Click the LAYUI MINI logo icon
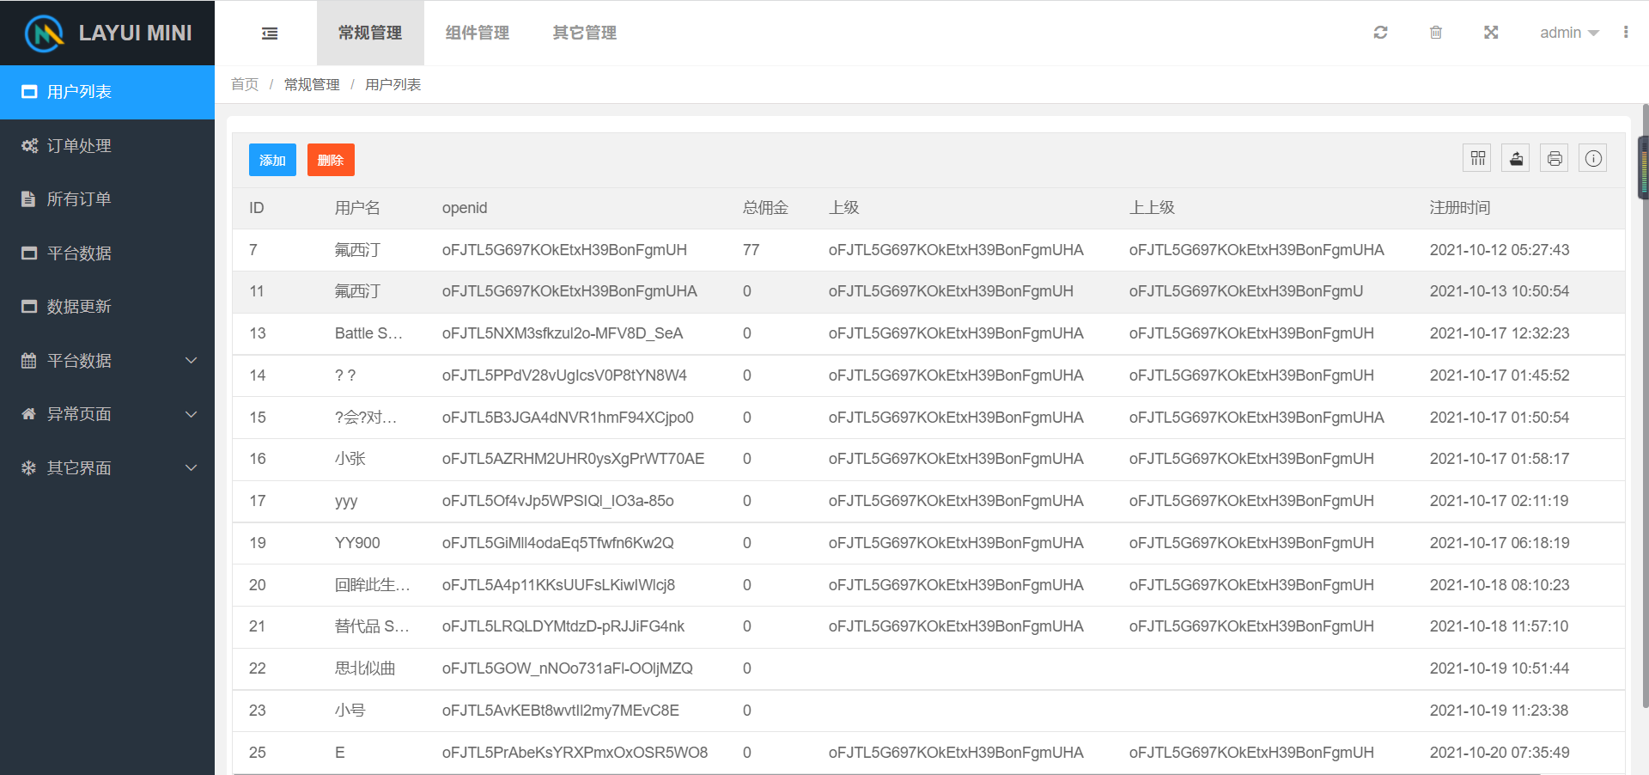This screenshot has height=775, width=1649. [x=45, y=33]
